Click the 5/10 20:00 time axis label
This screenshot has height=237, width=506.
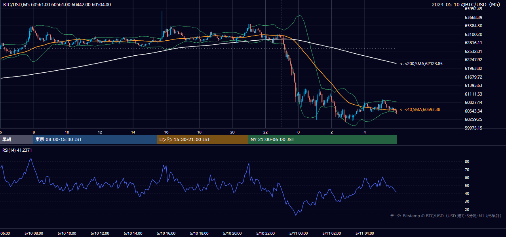232,233
